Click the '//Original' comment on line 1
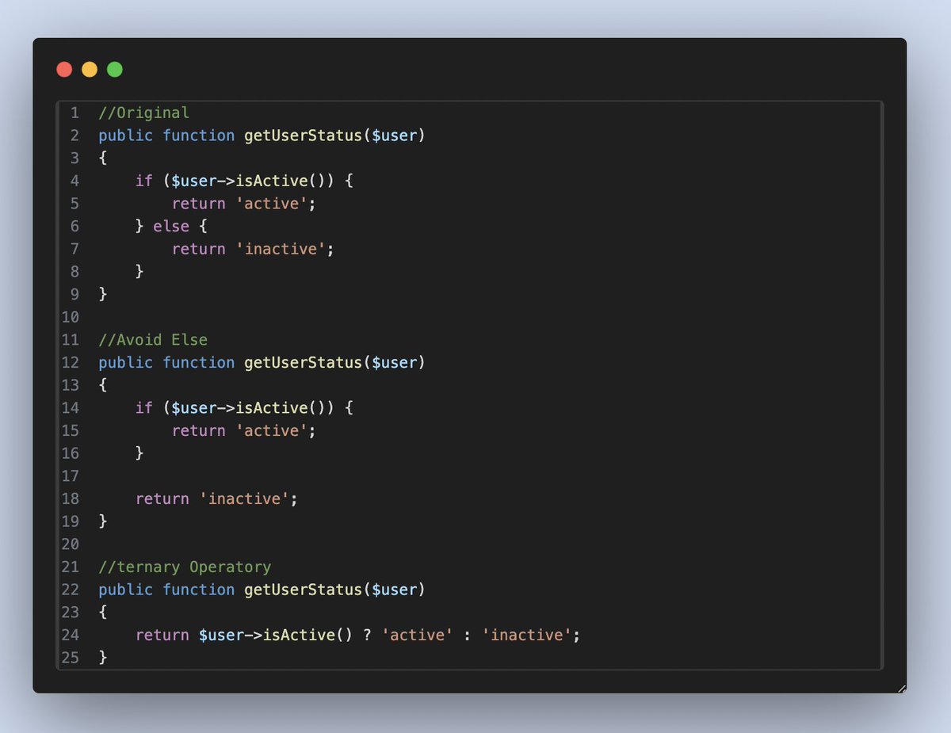Image resolution: width=951 pixels, height=733 pixels. pos(144,113)
